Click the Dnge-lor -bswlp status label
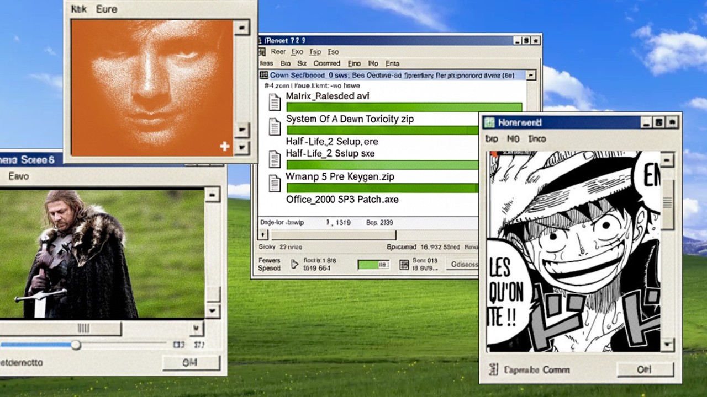Image resolution: width=707 pixels, height=397 pixels. [x=282, y=223]
